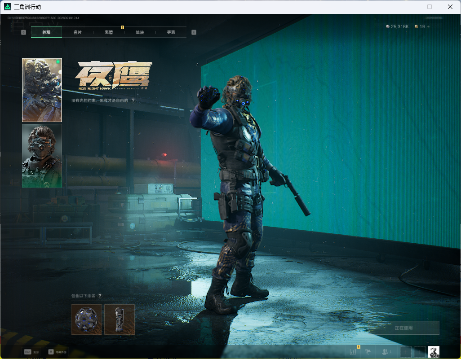Switch to the 处决 tab

click(x=140, y=32)
